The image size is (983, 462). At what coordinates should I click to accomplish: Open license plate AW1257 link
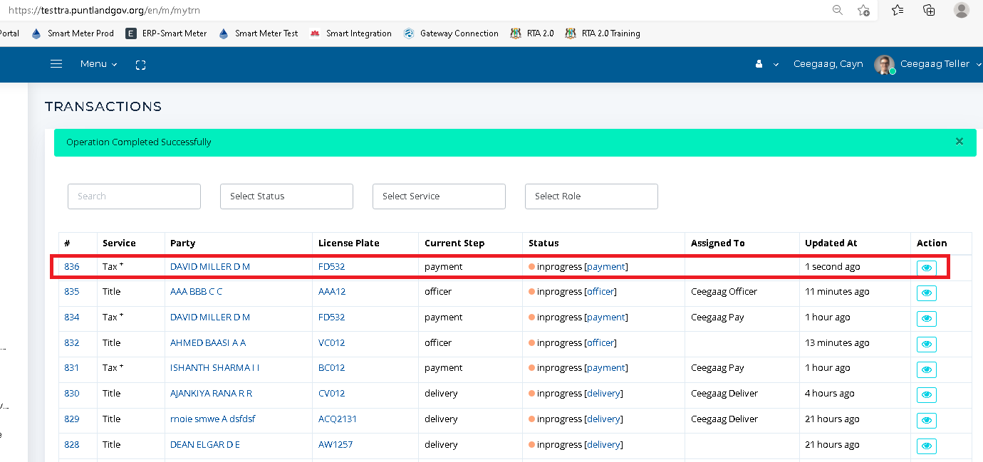click(x=336, y=444)
